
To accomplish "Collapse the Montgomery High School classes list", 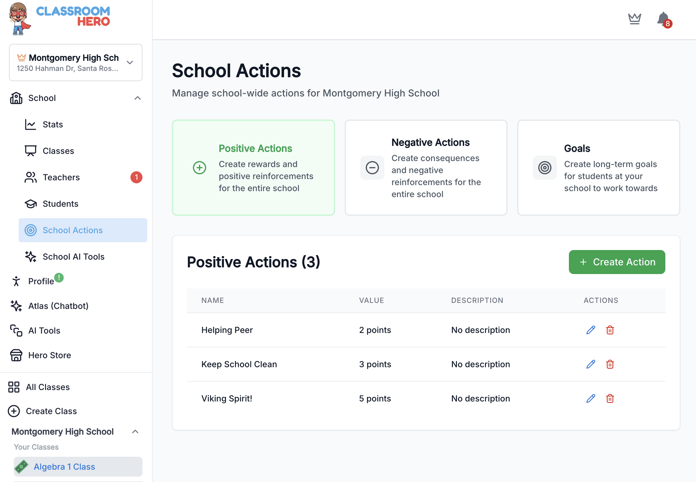I will tap(135, 432).
